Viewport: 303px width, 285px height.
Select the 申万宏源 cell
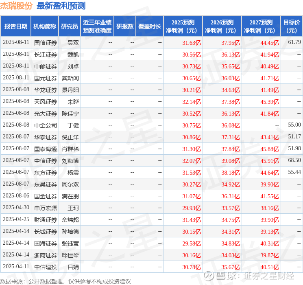point(46,208)
